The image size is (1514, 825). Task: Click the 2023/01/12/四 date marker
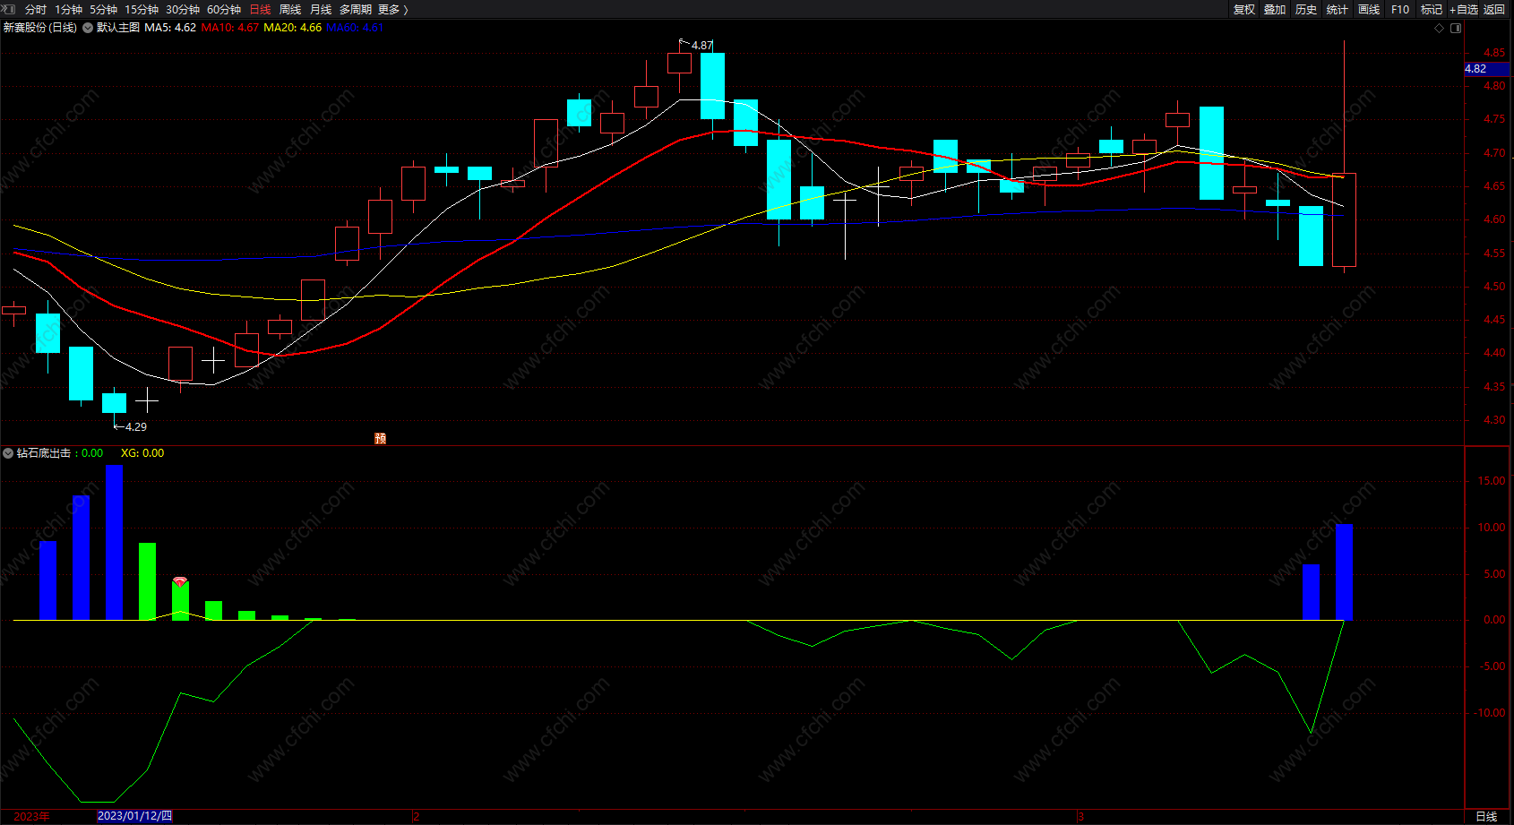pos(134,816)
